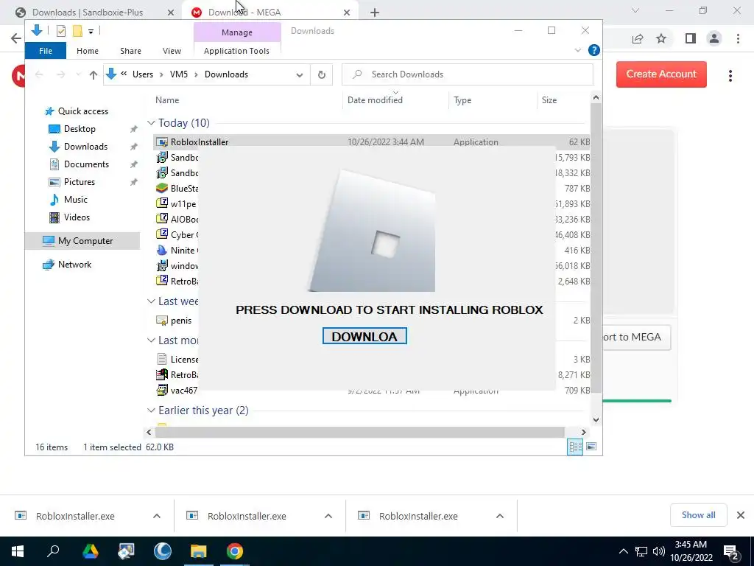This screenshot has width=754, height=566.
Task: Open Google Drive taskbar icon
Action: click(90, 551)
